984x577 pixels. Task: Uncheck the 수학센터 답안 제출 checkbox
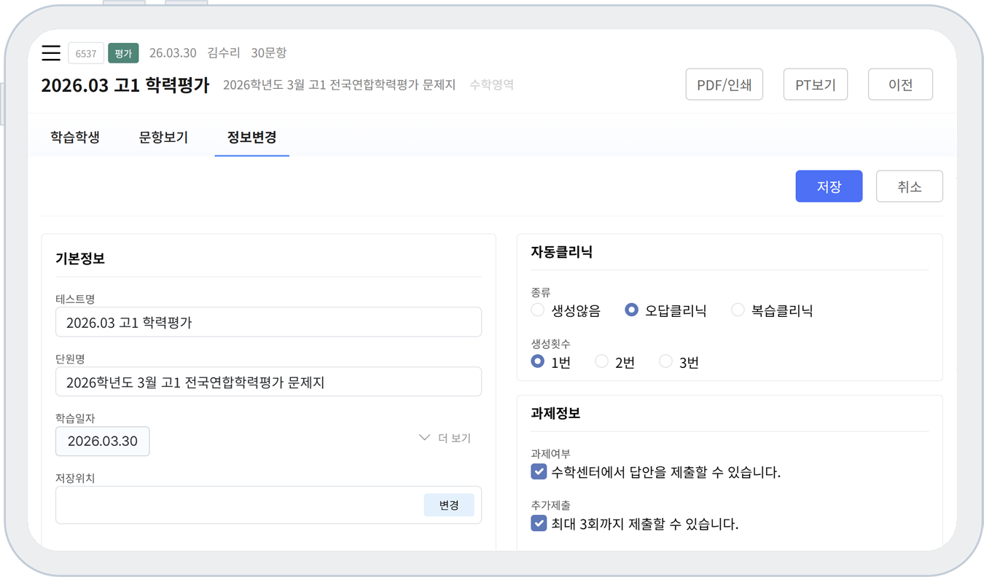(x=539, y=471)
